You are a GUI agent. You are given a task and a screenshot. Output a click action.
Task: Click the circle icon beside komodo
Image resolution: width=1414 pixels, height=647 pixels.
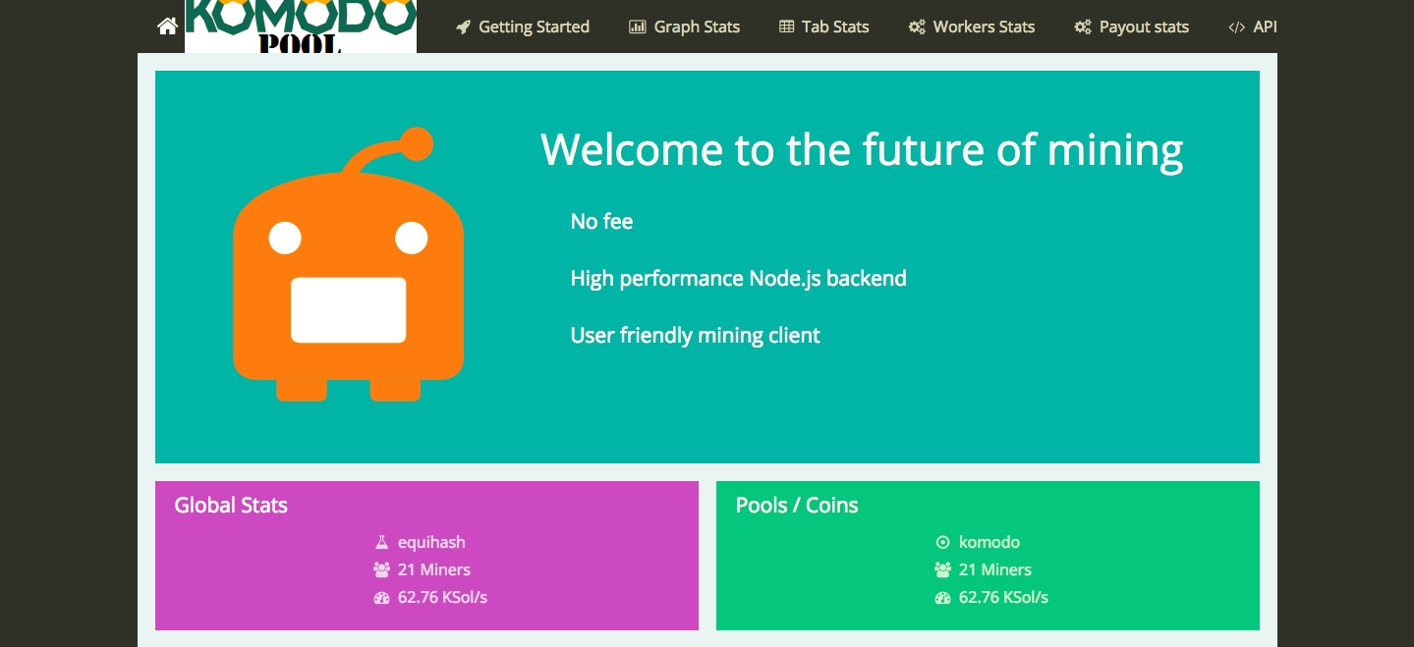[943, 542]
